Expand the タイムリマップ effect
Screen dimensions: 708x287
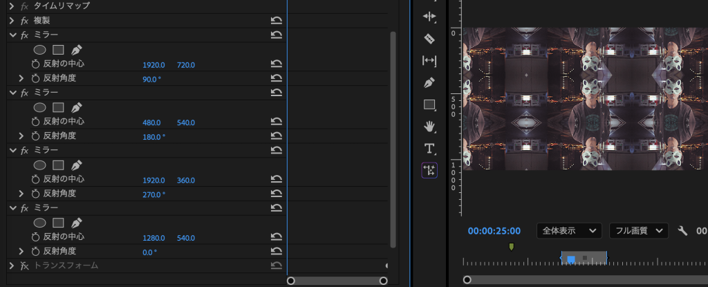[x=12, y=6]
